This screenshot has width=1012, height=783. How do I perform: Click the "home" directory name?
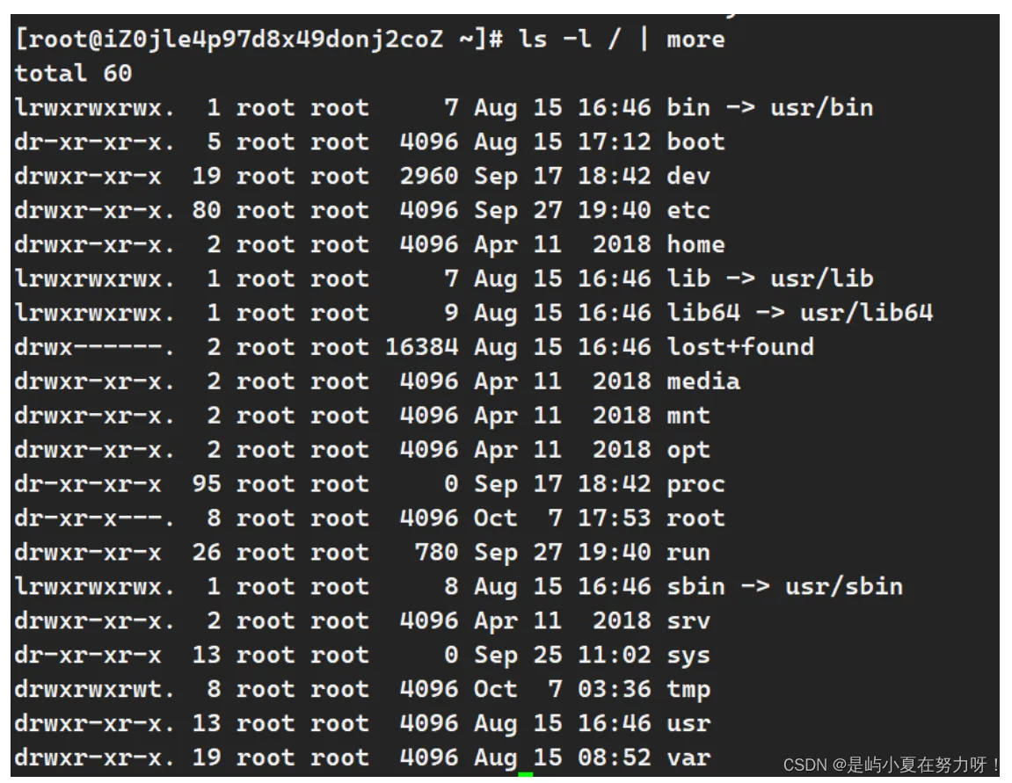pyautogui.click(x=695, y=245)
